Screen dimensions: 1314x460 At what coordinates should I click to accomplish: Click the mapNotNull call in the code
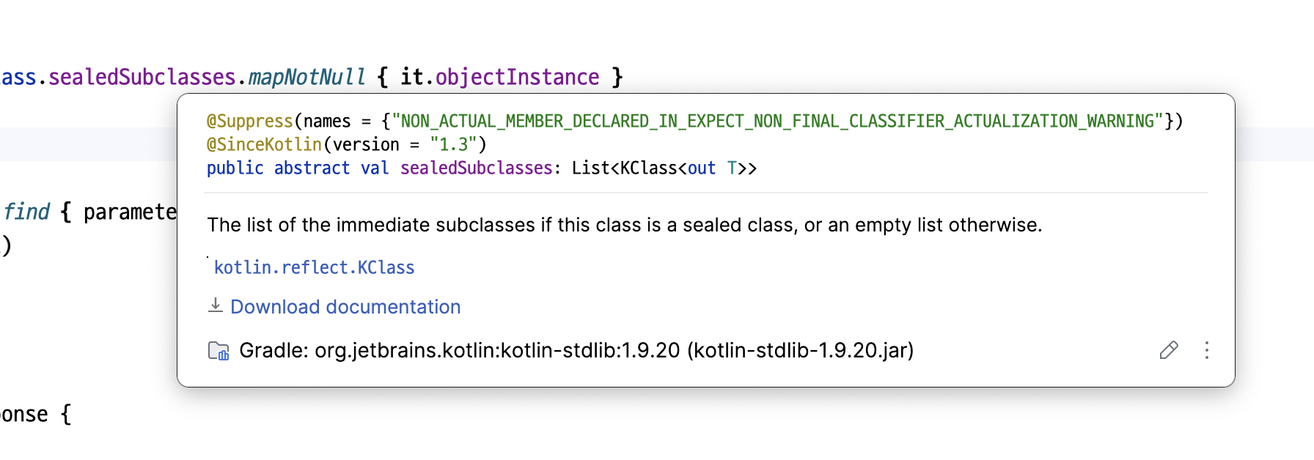307,77
